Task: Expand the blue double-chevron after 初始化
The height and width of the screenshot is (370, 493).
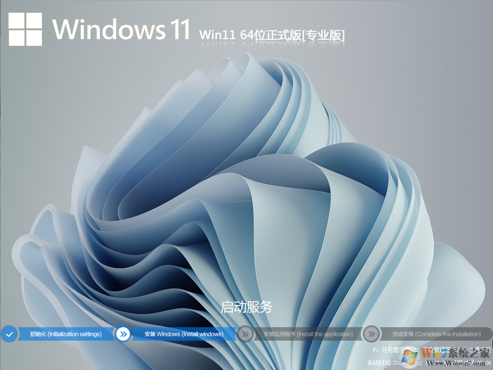Action: click(123, 334)
